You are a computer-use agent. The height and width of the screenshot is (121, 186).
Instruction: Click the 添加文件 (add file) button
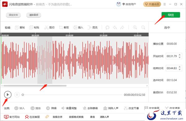click(13, 15)
